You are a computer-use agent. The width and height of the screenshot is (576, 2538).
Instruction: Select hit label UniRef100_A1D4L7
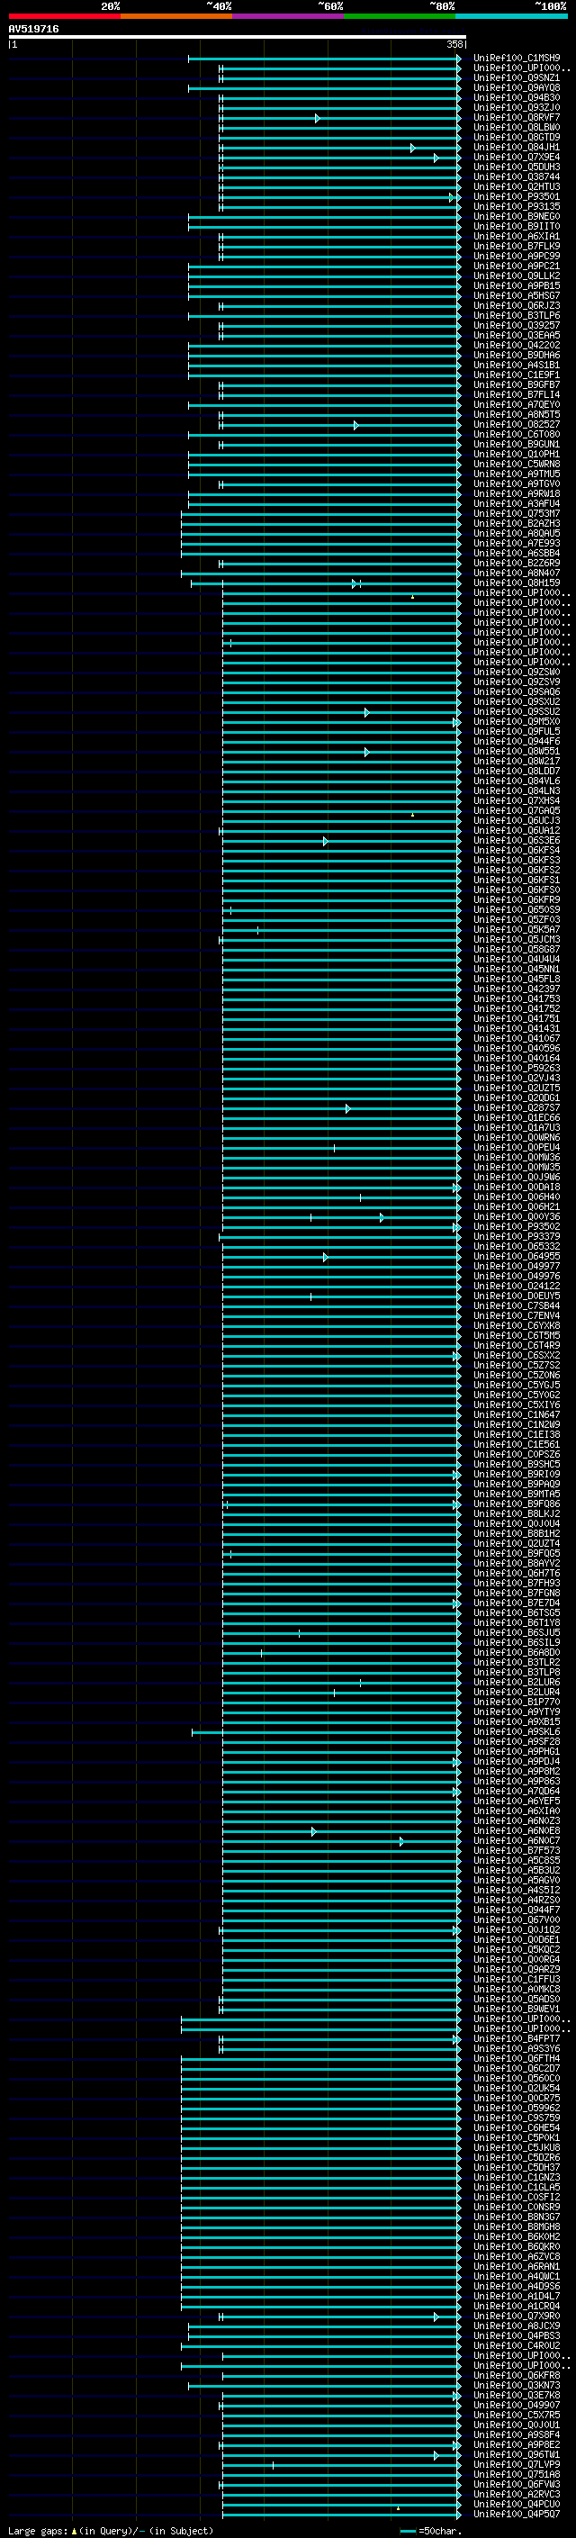click(x=516, y=2295)
